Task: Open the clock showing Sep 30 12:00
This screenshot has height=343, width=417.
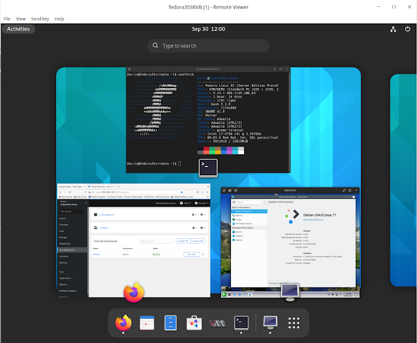Action: click(208, 29)
